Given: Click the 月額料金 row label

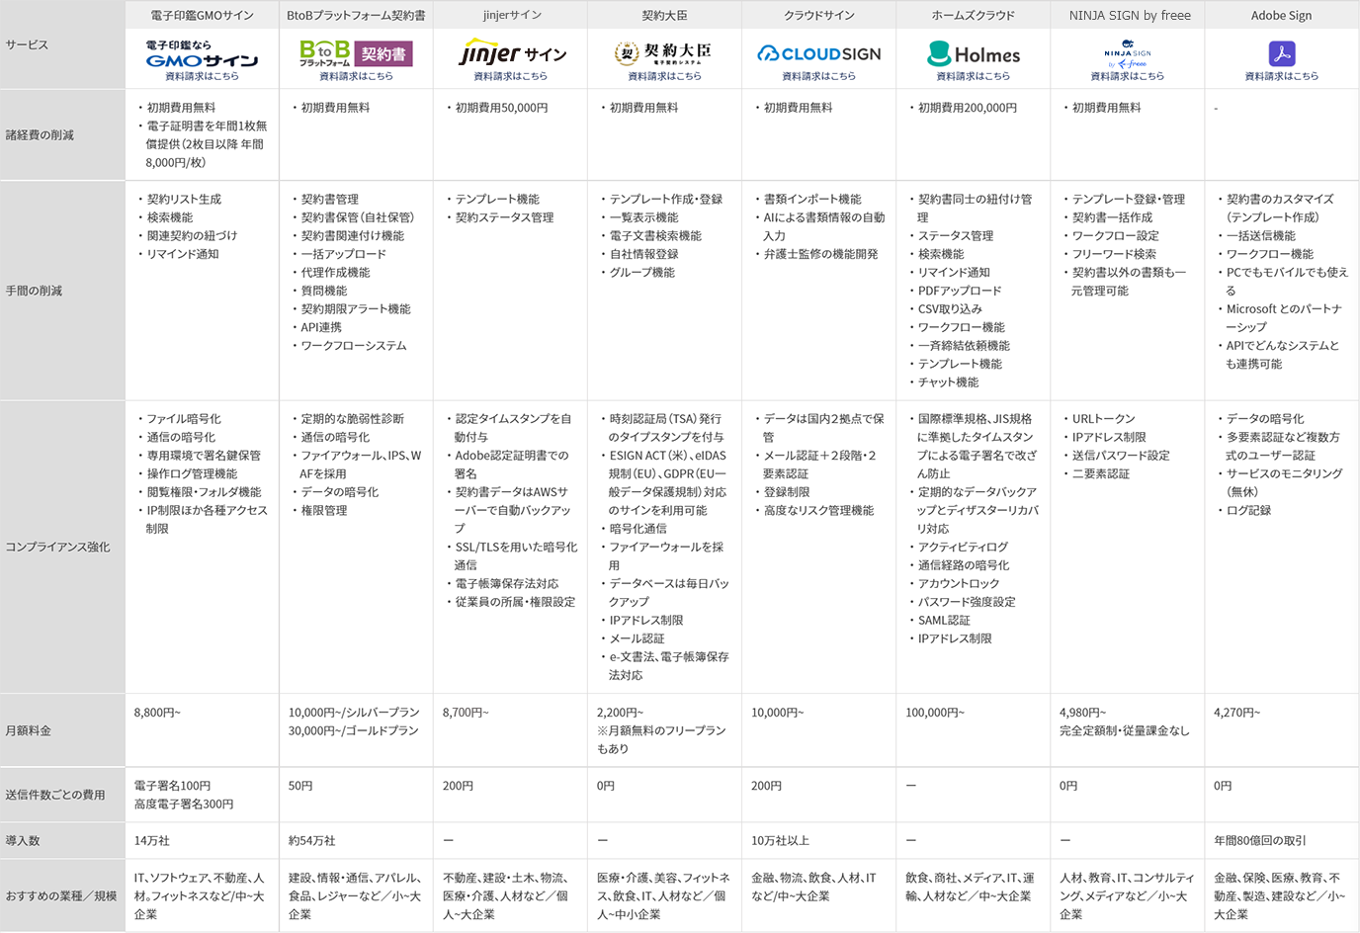Looking at the screenshot, I should [28, 730].
